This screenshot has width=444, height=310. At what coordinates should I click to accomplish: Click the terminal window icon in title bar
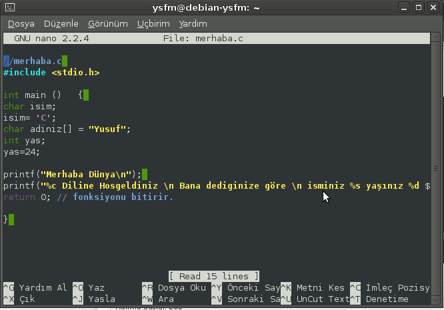pos(8,7)
